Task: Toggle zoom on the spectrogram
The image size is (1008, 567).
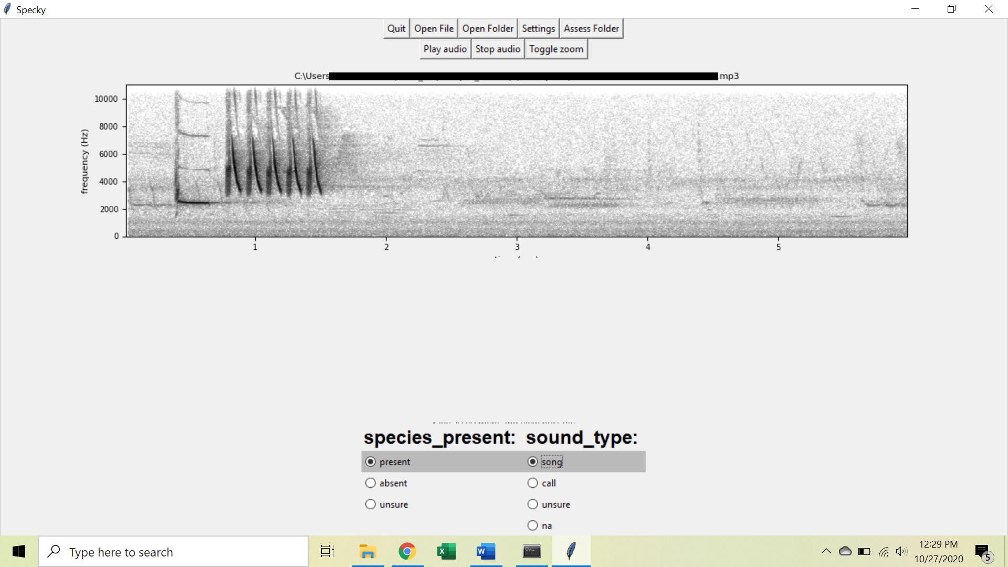Action: (x=556, y=49)
